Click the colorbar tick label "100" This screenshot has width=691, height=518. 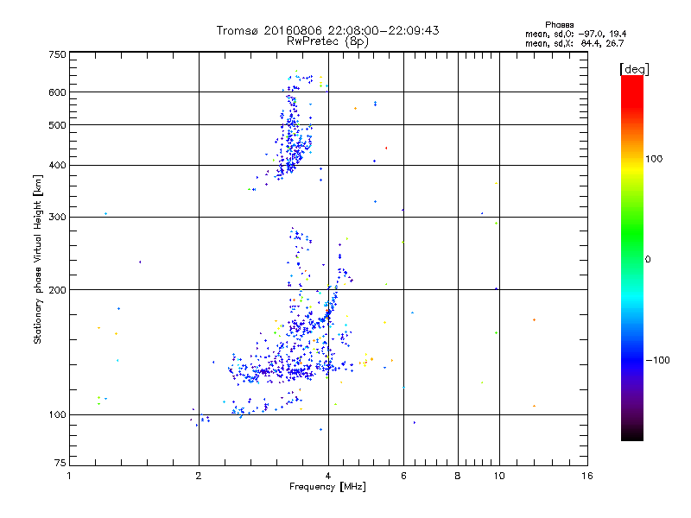pyautogui.click(x=654, y=159)
